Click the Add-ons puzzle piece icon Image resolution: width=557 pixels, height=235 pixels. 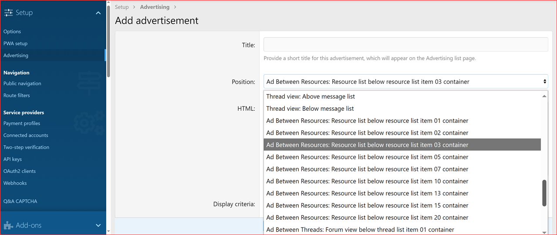pyautogui.click(x=8, y=225)
